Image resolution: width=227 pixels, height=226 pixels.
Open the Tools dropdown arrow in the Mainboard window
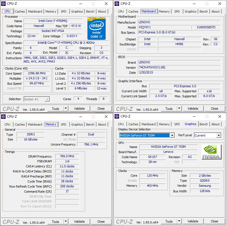click(x=179, y=108)
